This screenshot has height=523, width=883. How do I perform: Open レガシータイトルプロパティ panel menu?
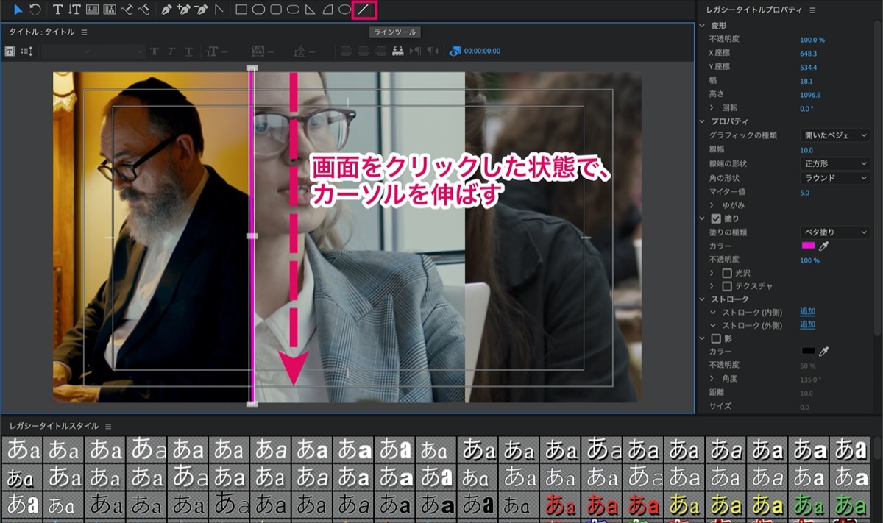pyautogui.click(x=812, y=10)
